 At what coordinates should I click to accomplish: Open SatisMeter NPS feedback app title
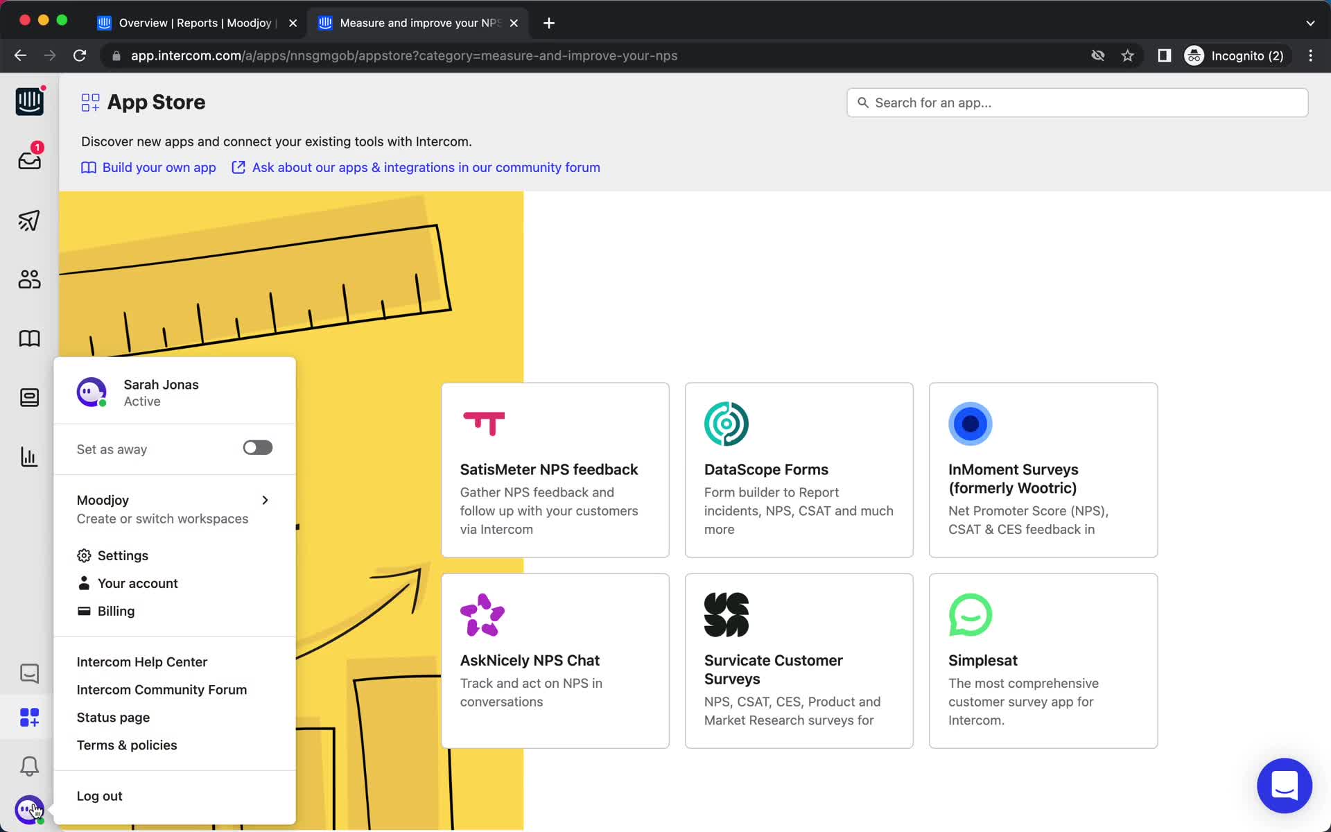(549, 469)
